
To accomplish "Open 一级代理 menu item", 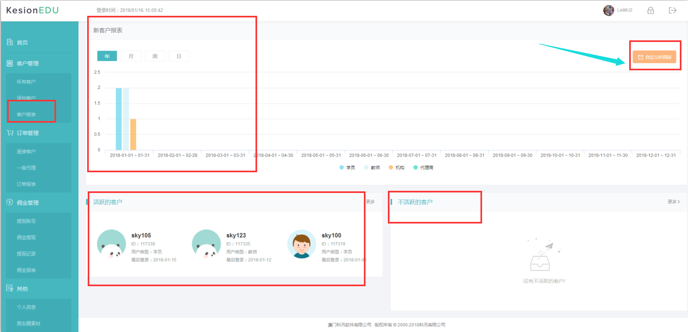I will tap(26, 168).
